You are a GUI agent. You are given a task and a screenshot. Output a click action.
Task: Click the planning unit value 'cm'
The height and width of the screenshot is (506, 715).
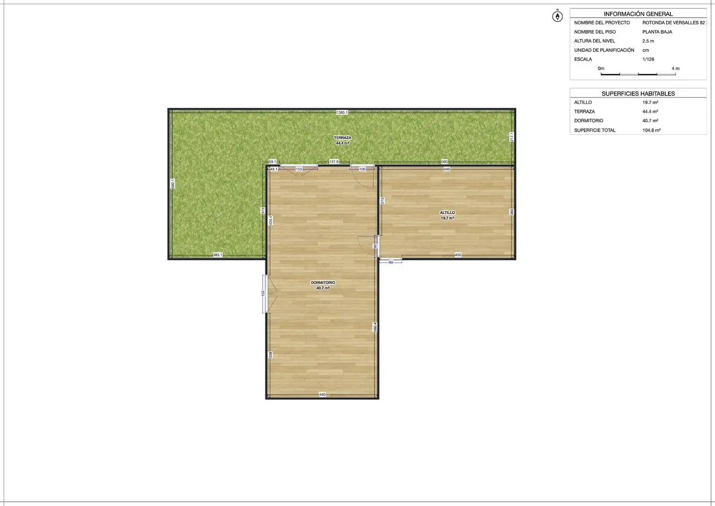click(x=646, y=50)
